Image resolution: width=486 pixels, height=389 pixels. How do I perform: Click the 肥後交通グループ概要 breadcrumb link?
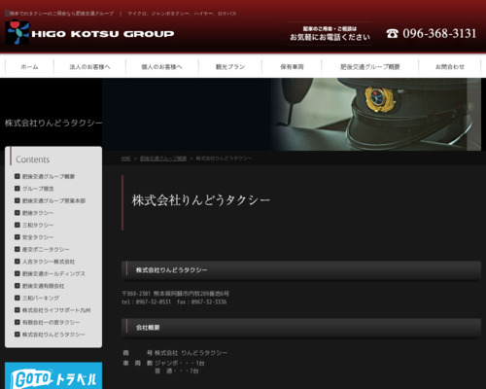pyautogui.click(x=163, y=159)
